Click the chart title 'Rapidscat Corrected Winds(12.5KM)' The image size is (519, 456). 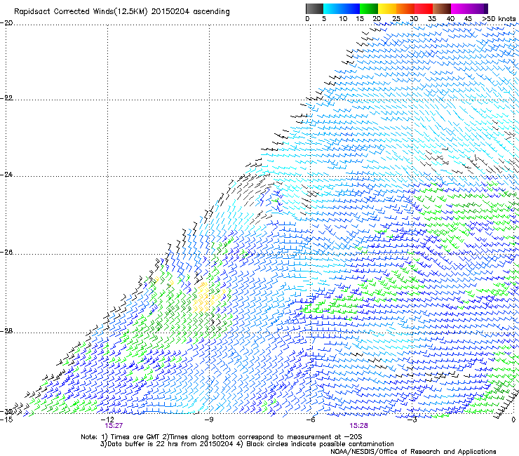tap(81, 12)
